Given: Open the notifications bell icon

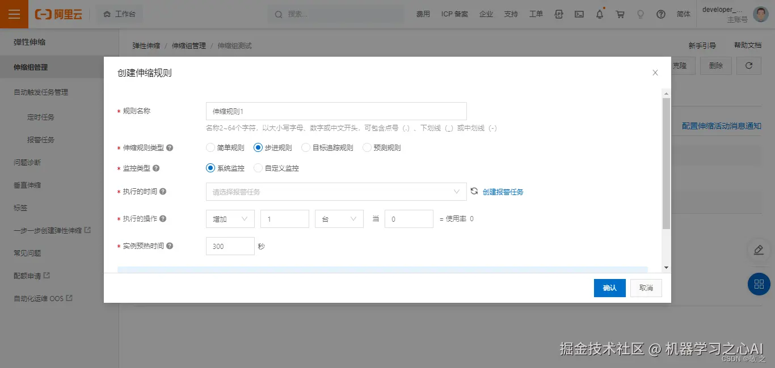Looking at the screenshot, I should click(x=600, y=14).
